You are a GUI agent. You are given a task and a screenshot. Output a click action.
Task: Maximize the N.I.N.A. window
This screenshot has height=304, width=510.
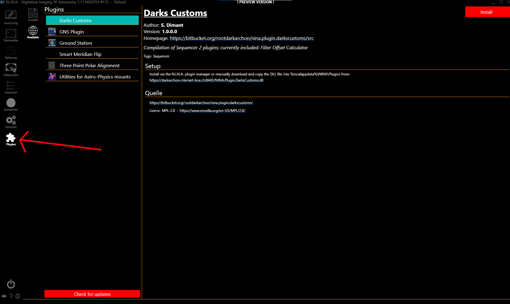(x=501, y=2)
